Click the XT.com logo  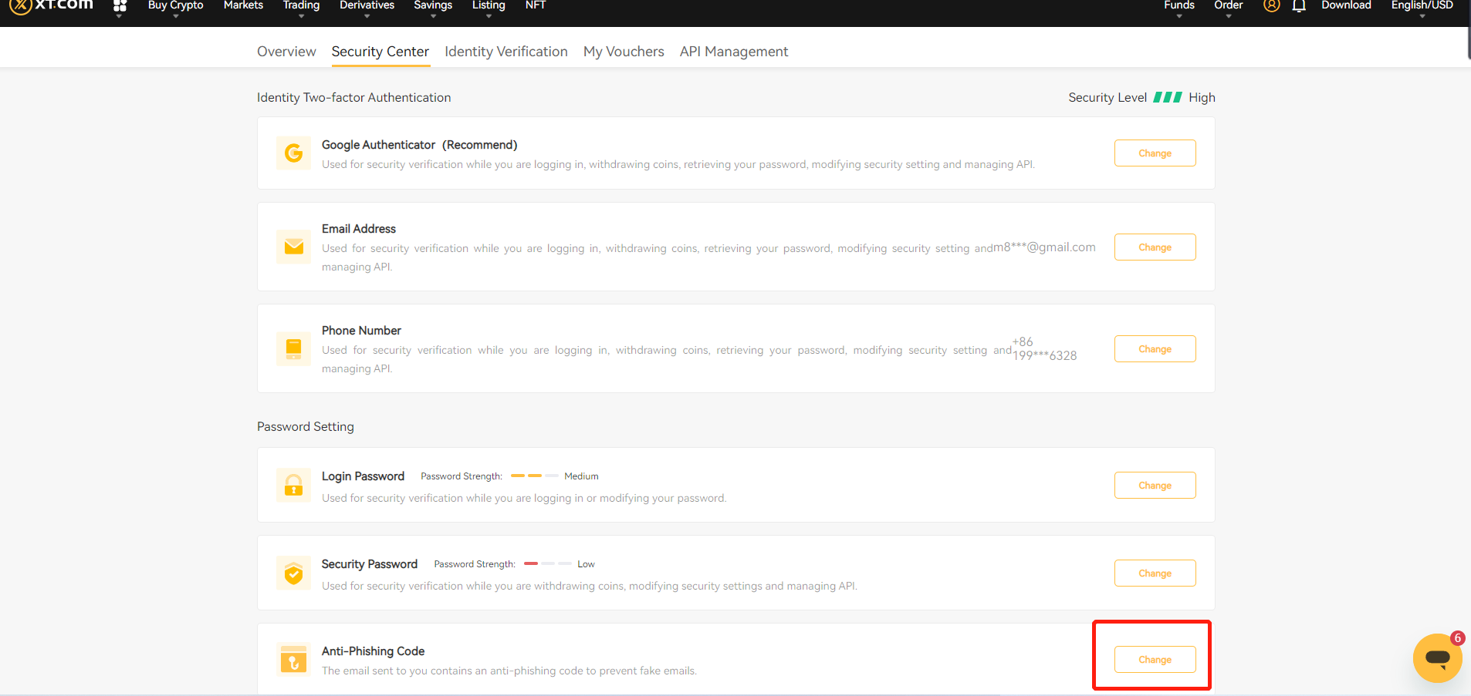tap(52, 5)
